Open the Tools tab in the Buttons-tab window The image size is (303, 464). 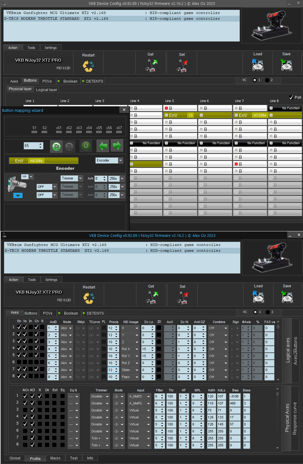(31, 48)
